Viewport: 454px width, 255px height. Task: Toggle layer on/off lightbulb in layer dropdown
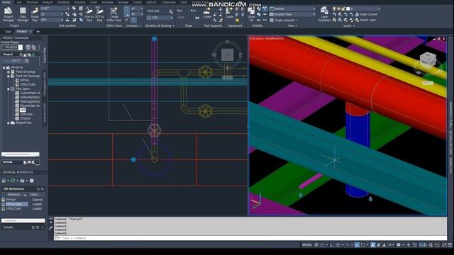[334, 8]
